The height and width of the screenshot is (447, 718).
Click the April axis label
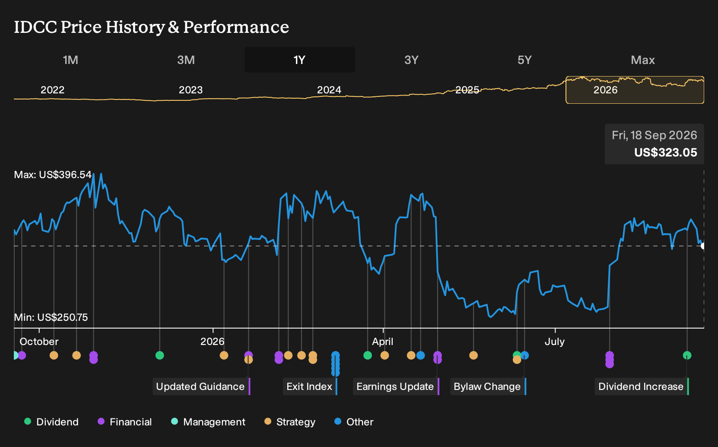coord(383,342)
